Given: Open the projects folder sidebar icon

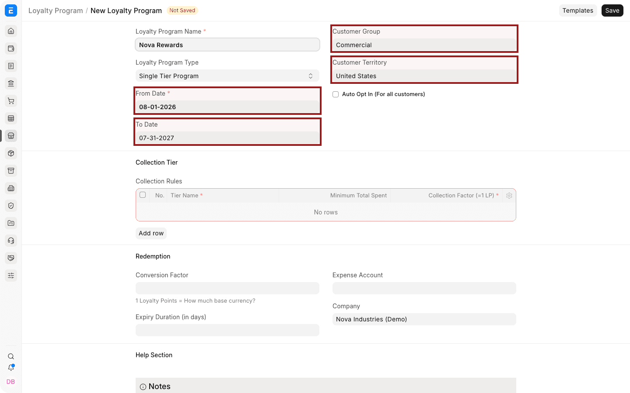Looking at the screenshot, I should pyautogui.click(x=11, y=223).
